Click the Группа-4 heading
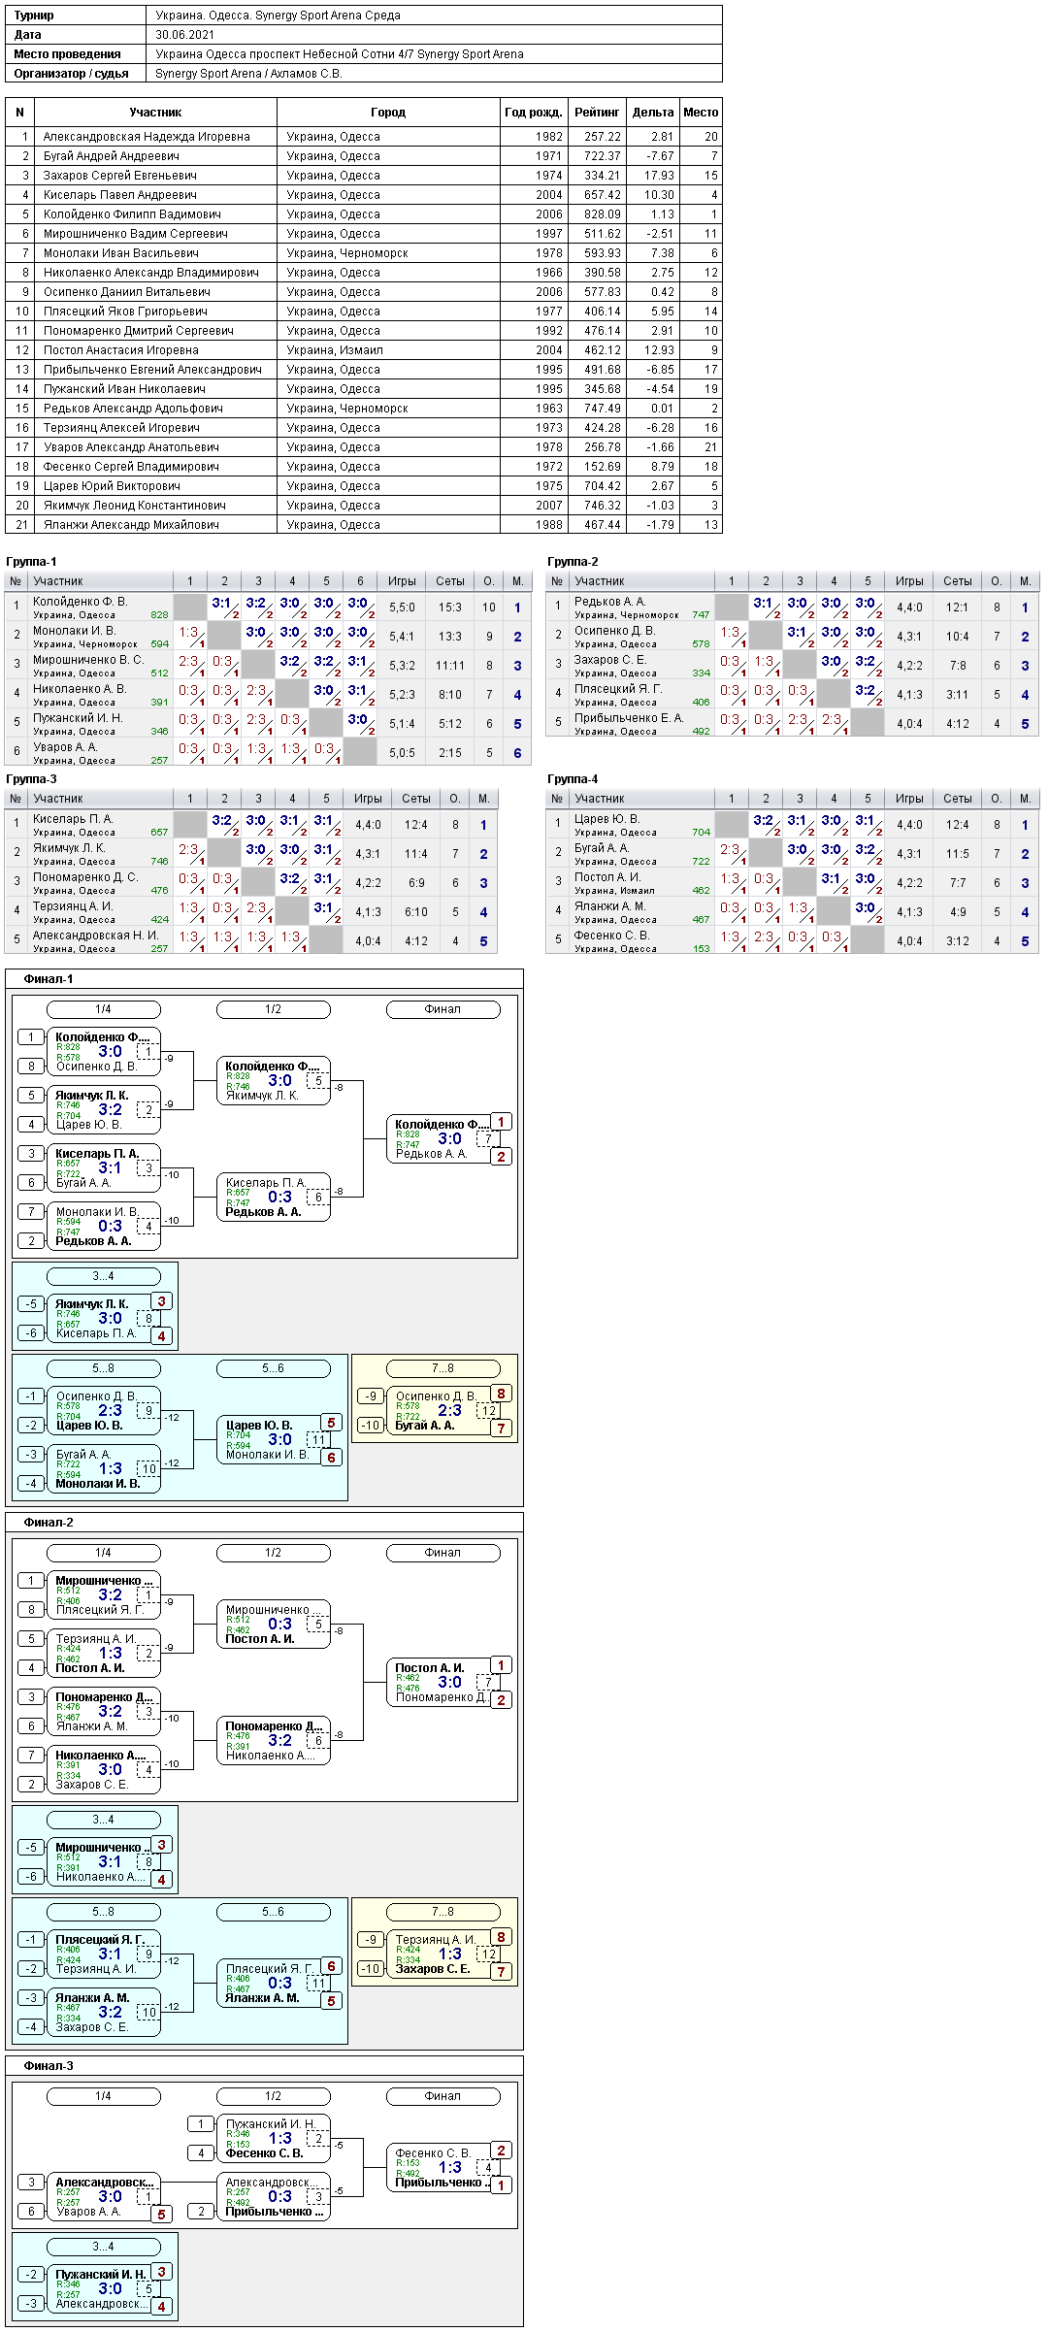The height and width of the screenshot is (2332, 1049). (x=573, y=779)
